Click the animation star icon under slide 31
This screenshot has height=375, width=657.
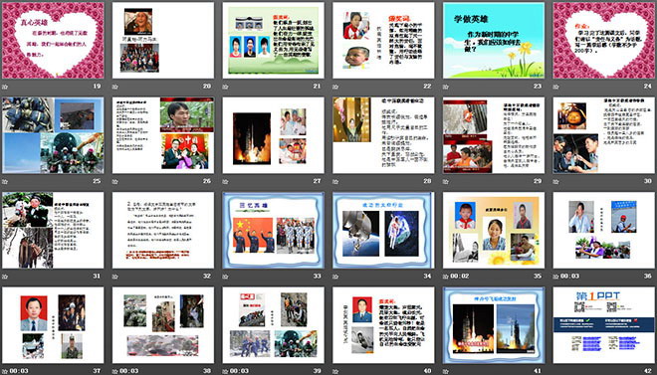(5, 277)
